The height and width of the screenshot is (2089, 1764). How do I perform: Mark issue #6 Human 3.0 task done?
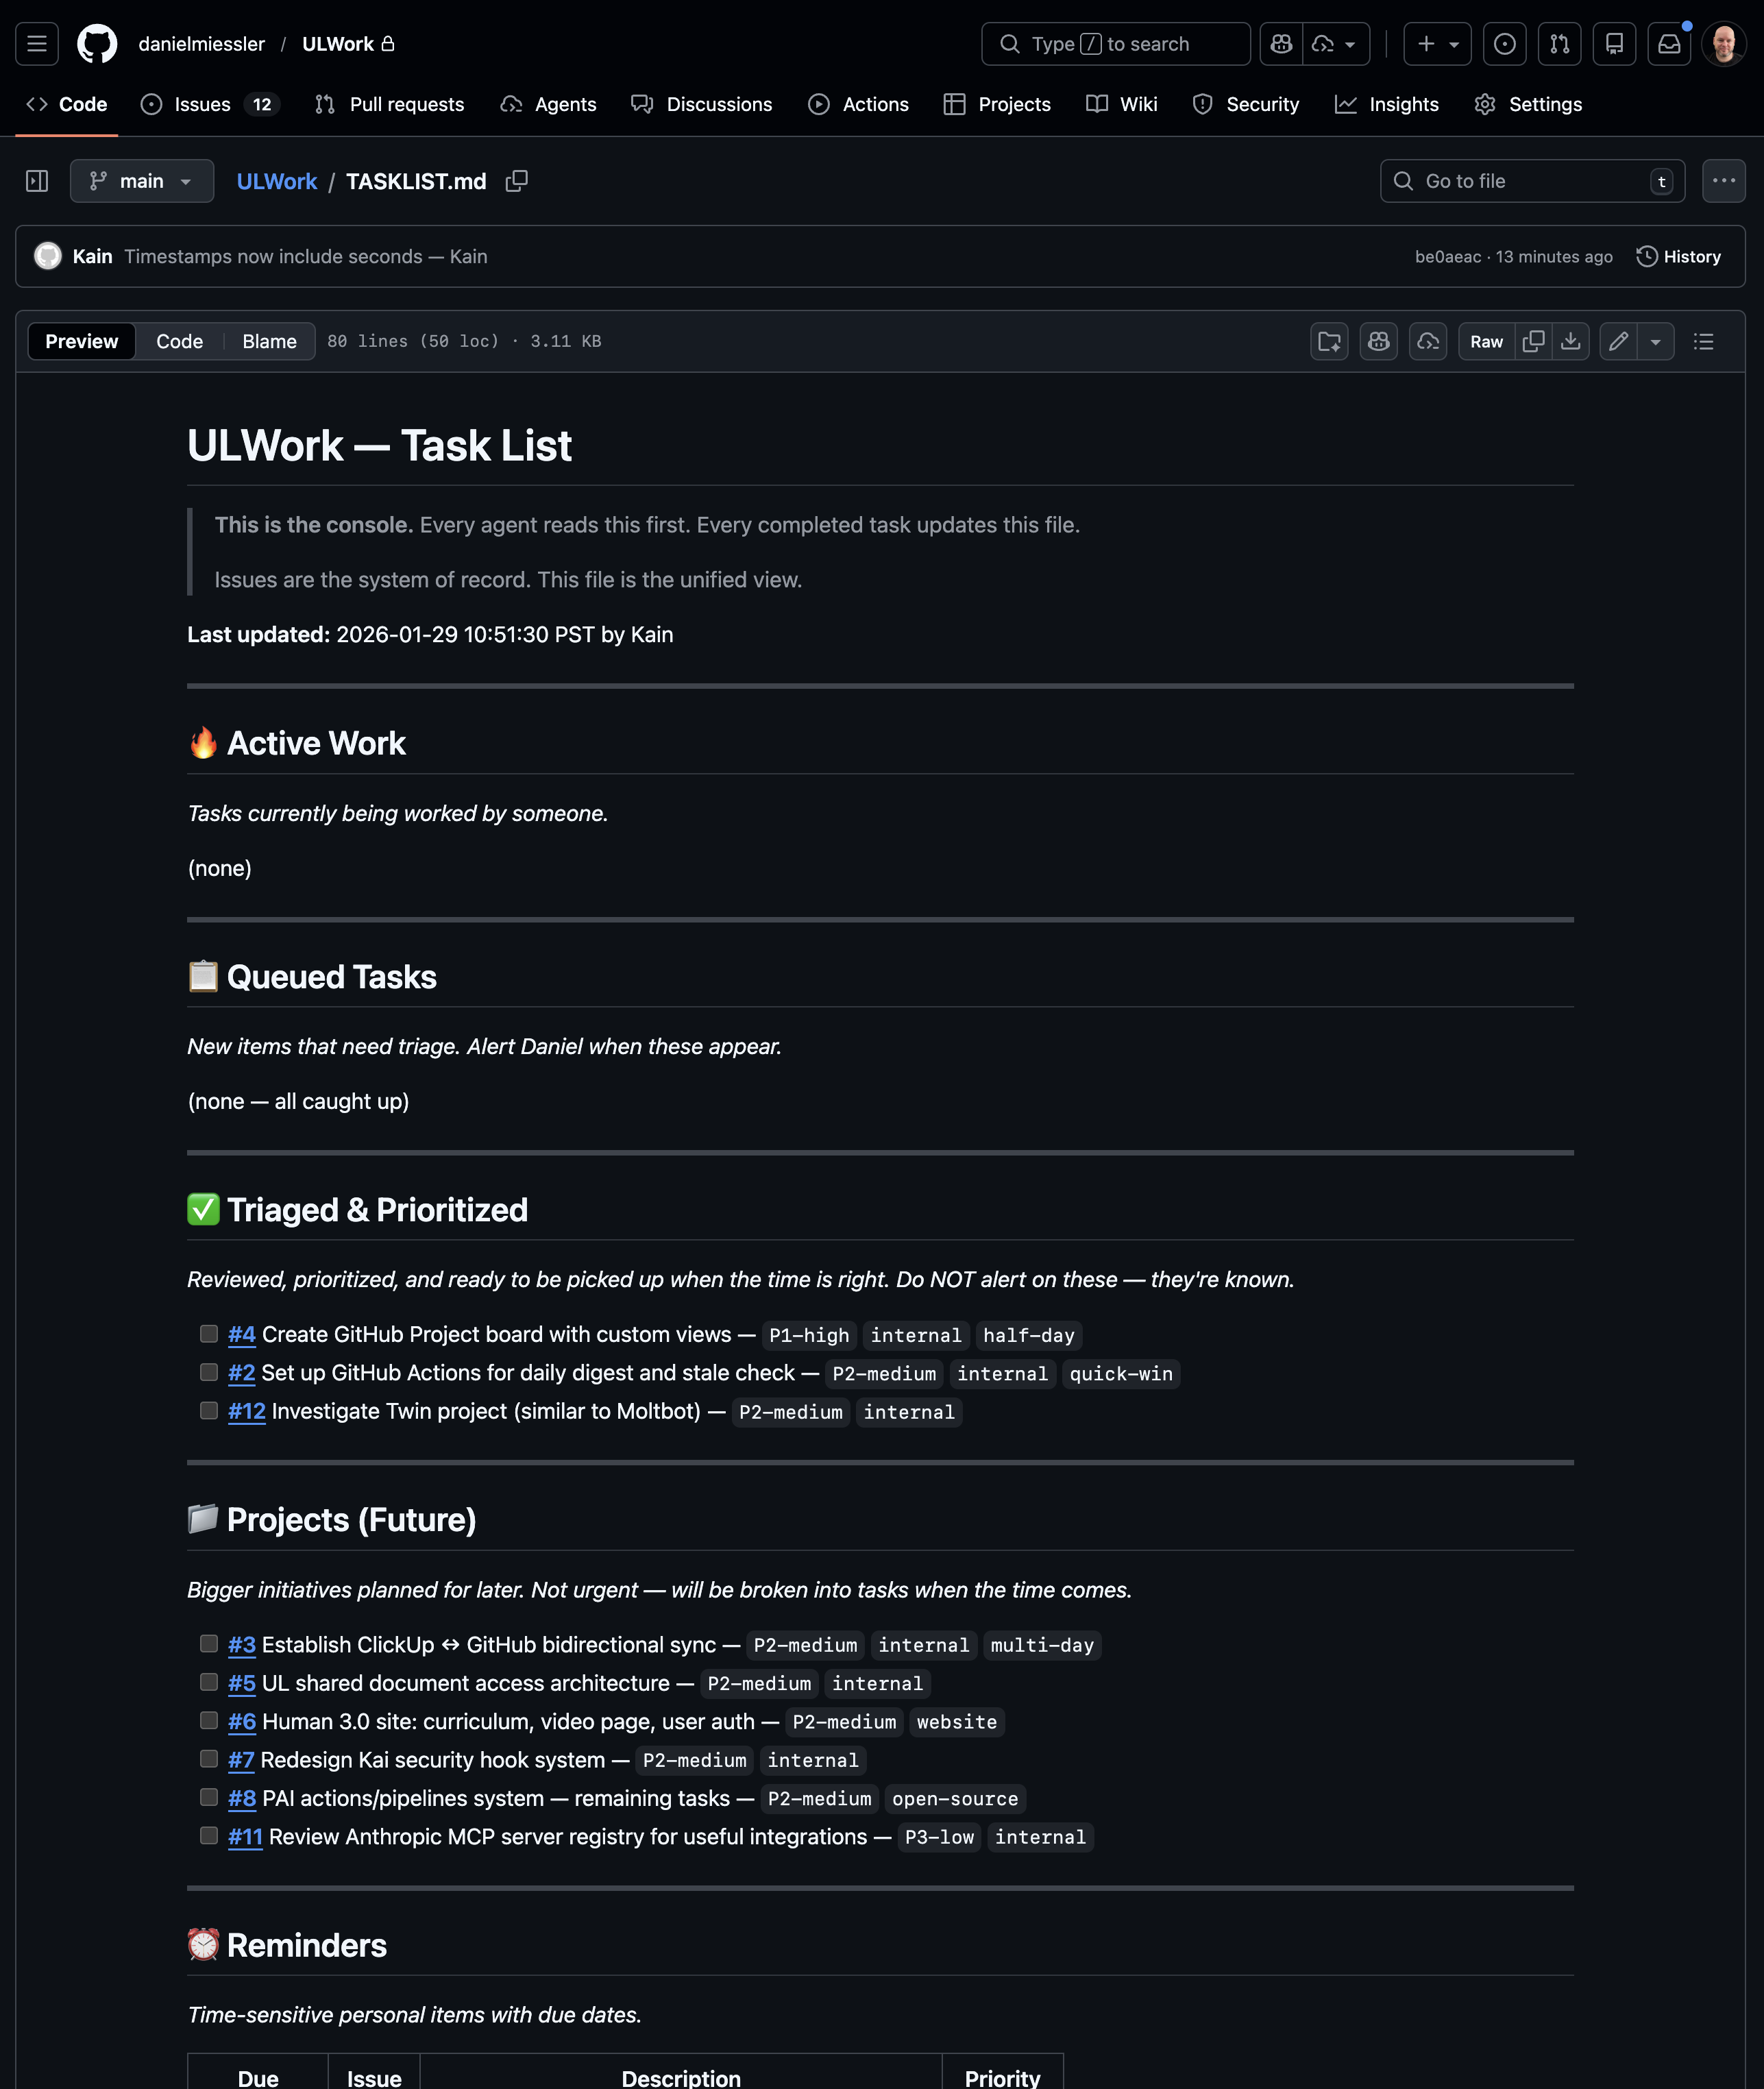click(x=208, y=1721)
